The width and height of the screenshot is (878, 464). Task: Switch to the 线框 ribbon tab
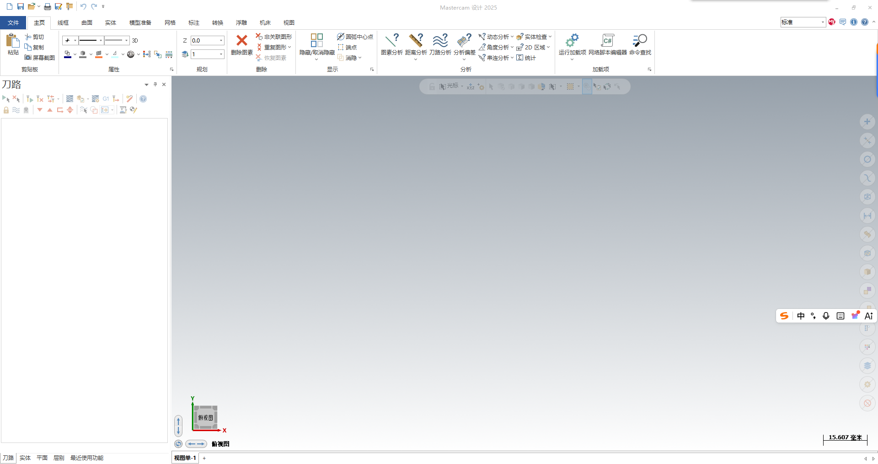pos(63,22)
